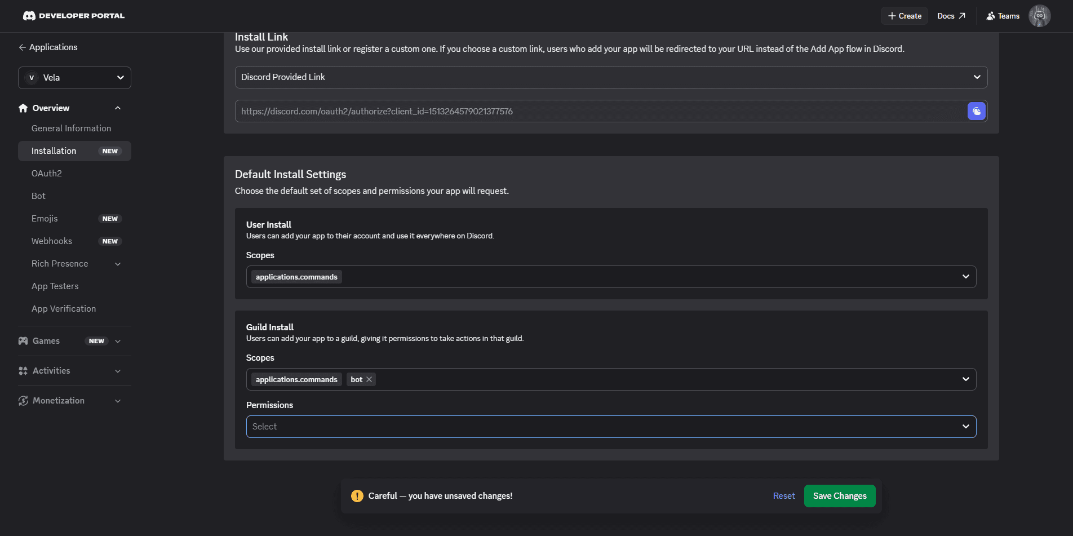The image size is (1073, 536).
Task: Open the user avatar profile menu
Action: tap(1039, 16)
